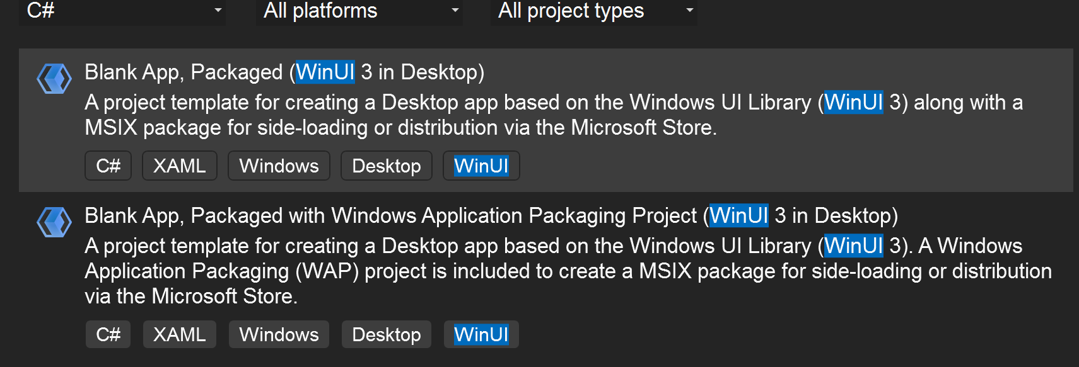Image resolution: width=1079 pixels, height=367 pixels.
Task: Click the Desktop tag under the first template
Action: click(x=386, y=166)
